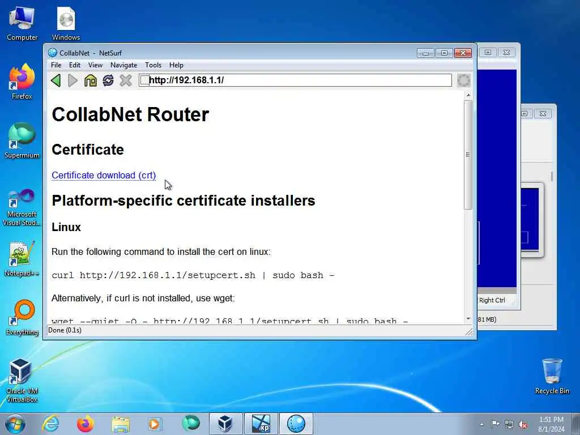Click the Done (0.1s) status text

(x=65, y=330)
